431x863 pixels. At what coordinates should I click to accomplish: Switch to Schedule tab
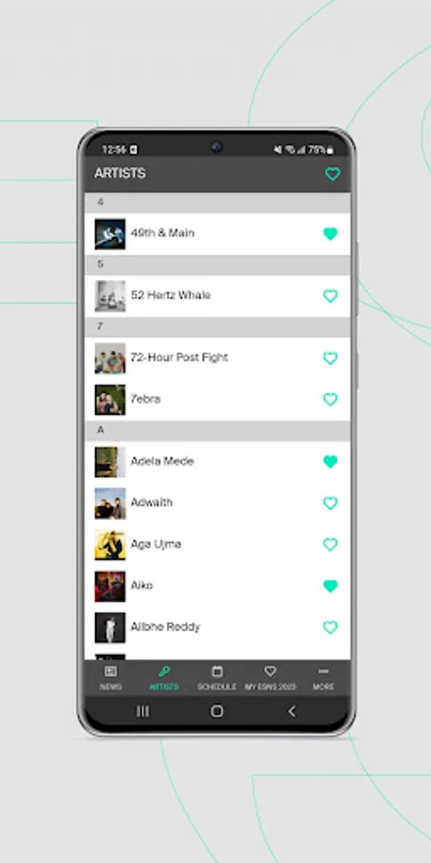coord(216,678)
